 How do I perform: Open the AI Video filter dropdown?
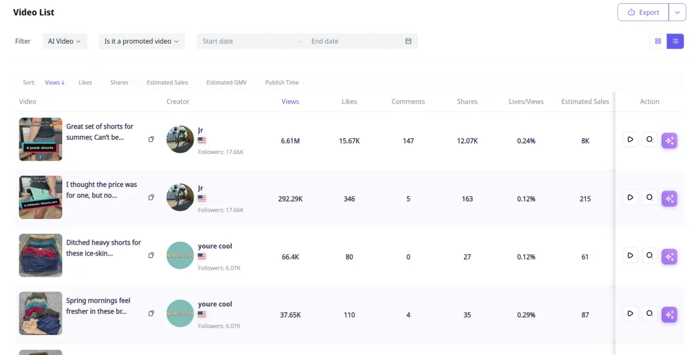(x=64, y=41)
